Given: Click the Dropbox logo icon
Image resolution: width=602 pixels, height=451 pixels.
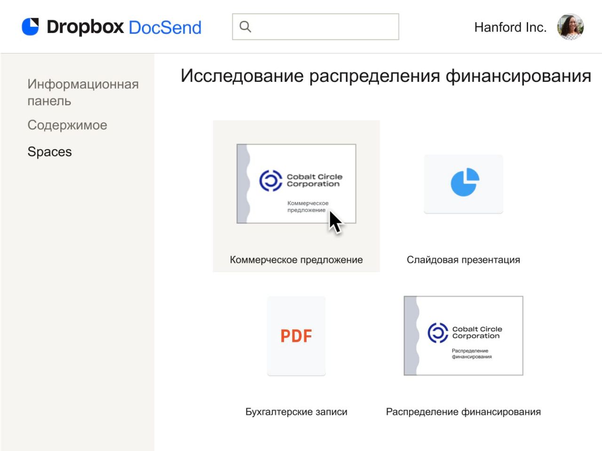Looking at the screenshot, I should coord(31,26).
